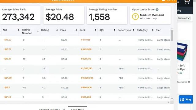Click Small stand tier cell
This screenshot has width=196, height=110.
164,50
